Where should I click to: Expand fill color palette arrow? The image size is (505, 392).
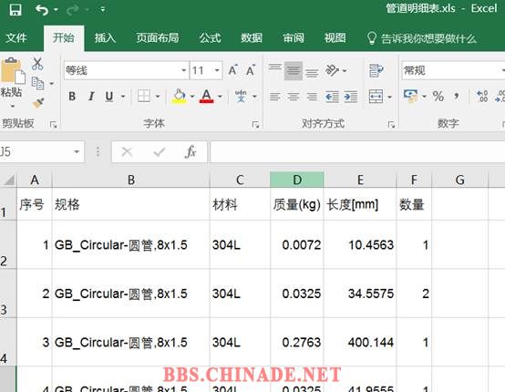click(x=192, y=97)
